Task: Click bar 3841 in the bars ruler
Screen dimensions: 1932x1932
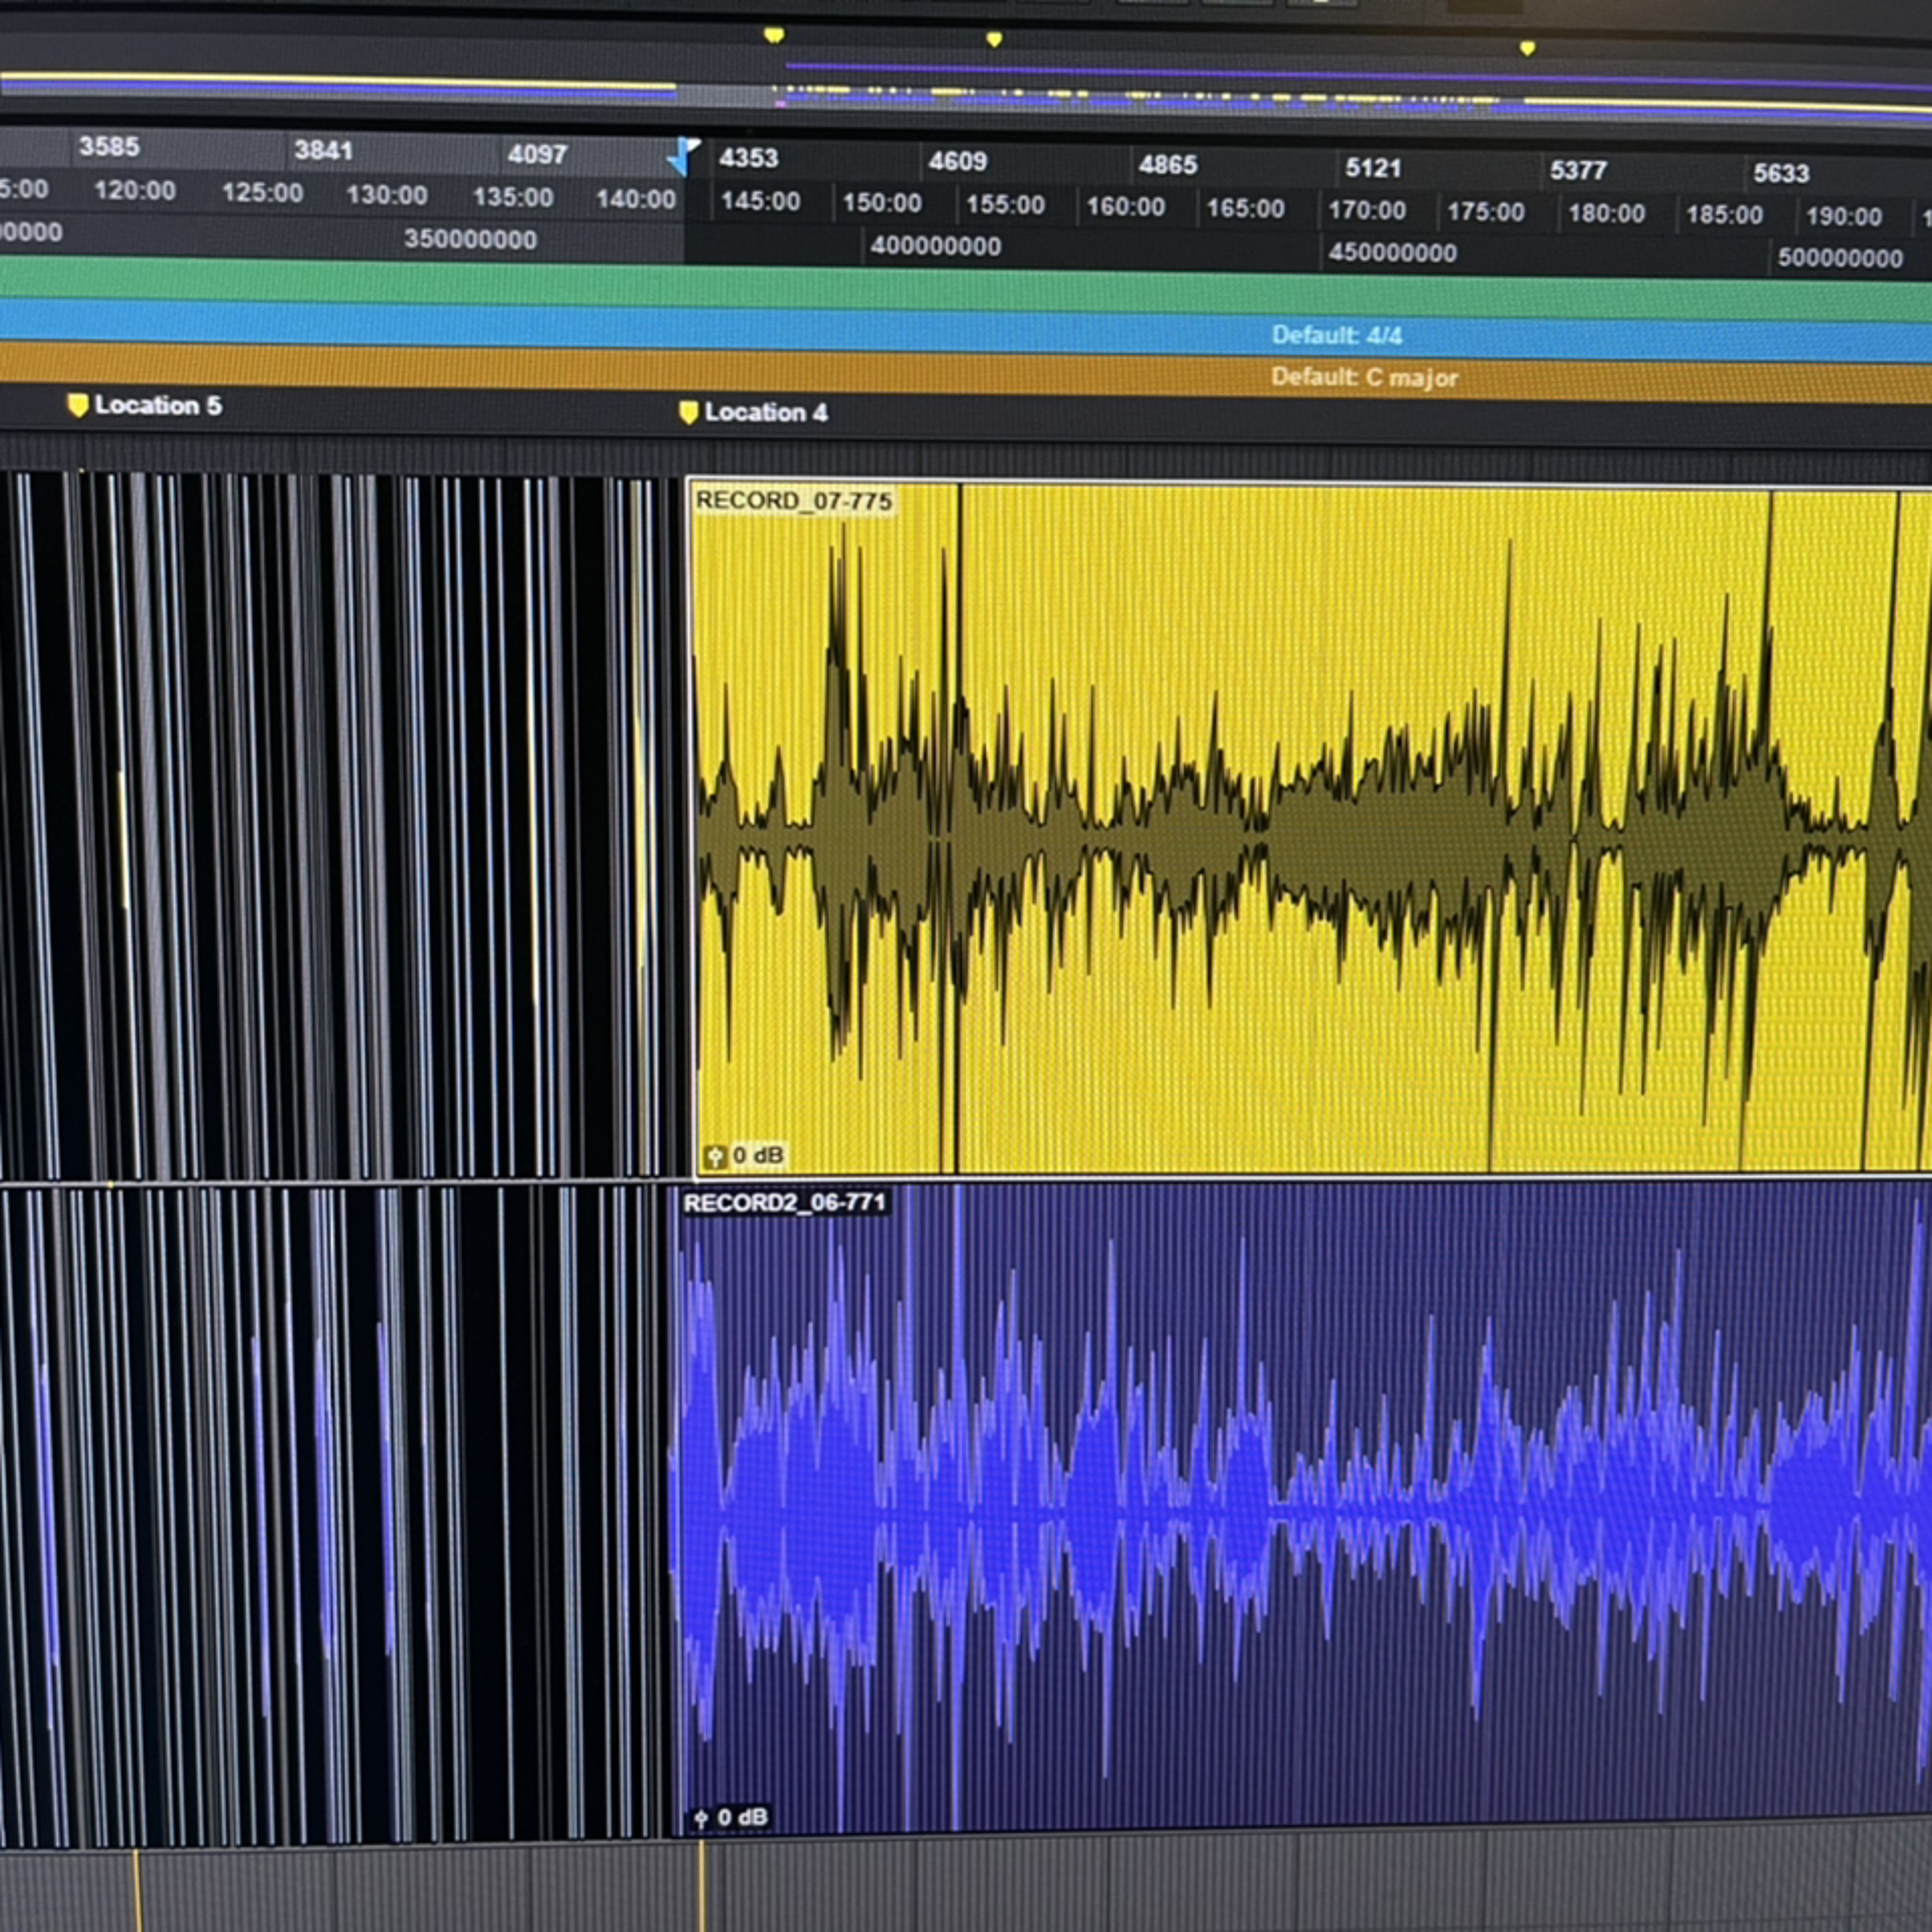Action: pos(323,150)
